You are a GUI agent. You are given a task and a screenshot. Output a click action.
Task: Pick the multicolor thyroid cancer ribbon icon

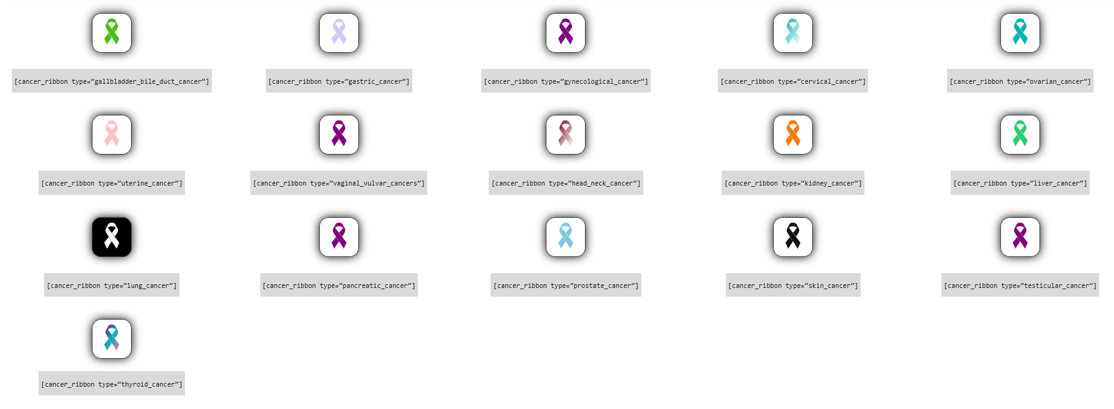click(112, 339)
